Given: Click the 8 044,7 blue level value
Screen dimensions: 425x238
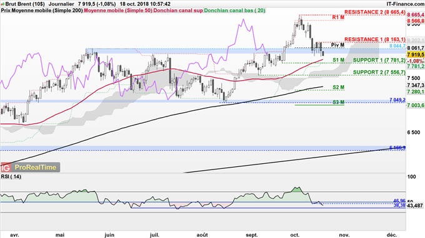Looking at the screenshot, I should click(397, 46).
